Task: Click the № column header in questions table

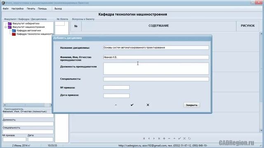Action: coord(76,26)
